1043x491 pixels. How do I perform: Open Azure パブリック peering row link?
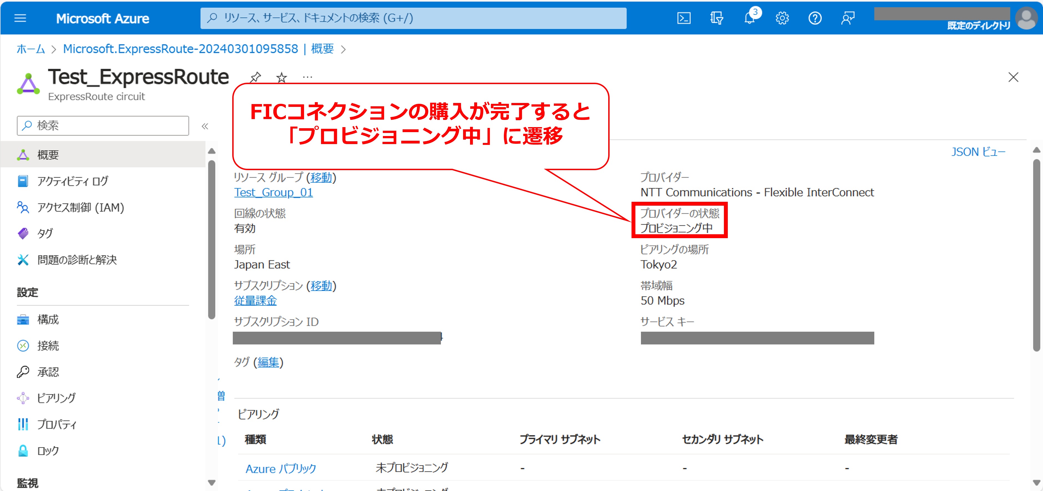(x=281, y=468)
